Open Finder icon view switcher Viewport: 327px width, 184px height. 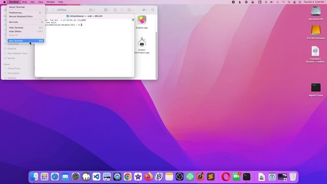tap(92, 10)
